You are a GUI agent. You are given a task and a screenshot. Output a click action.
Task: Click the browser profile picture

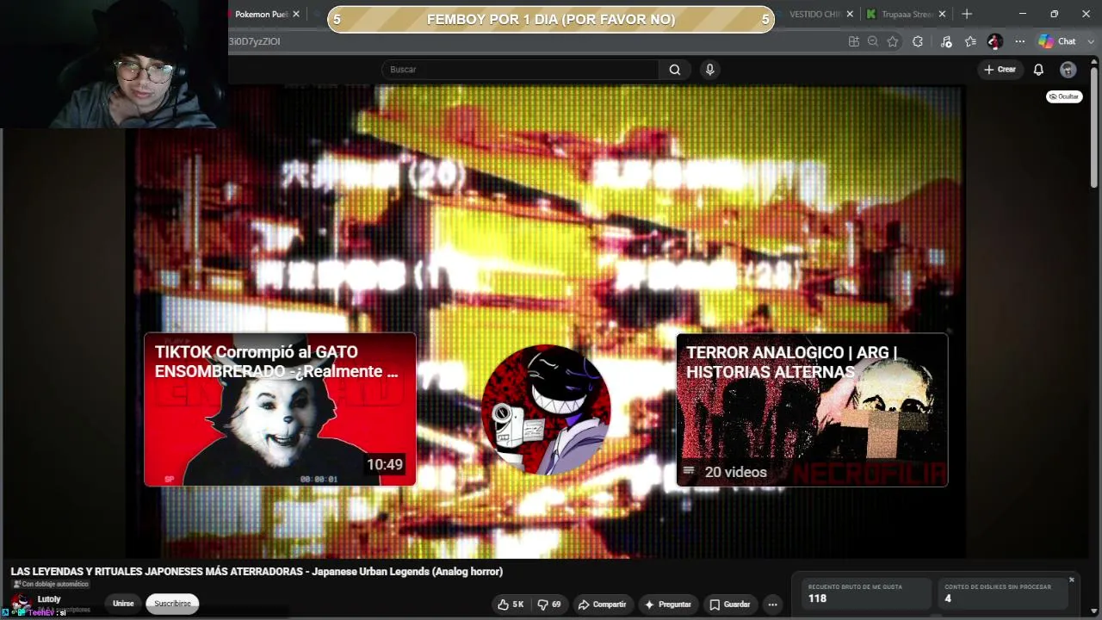[x=995, y=41]
